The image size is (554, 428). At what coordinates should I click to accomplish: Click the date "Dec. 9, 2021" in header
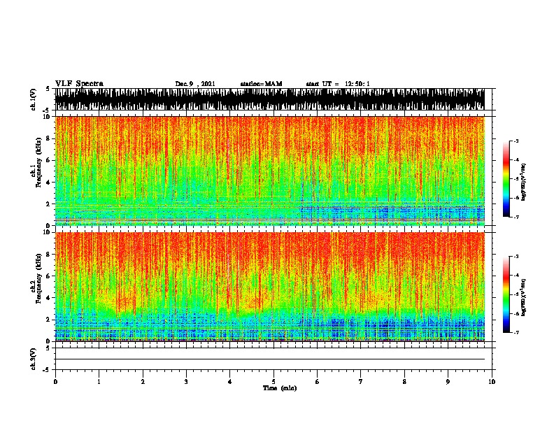[x=195, y=84]
